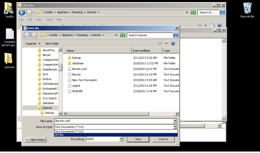The width and height of the screenshot is (260, 153).
Task: Click the refresh icon in Litecoin Explorer address bar
Action: click(193, 12)
